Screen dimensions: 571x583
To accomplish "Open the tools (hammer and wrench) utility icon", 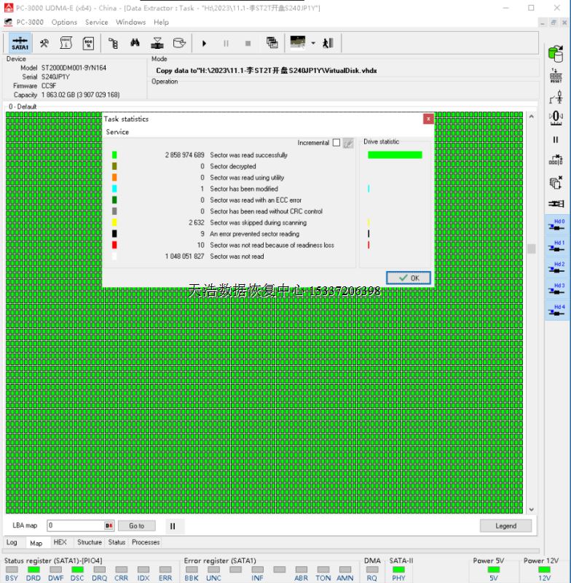I will (x=44, y=43).
